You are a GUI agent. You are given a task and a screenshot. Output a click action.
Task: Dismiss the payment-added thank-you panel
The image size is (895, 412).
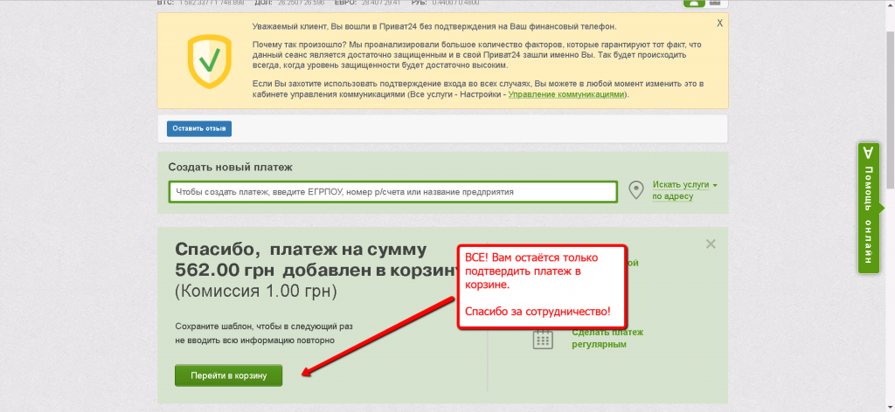click(x=711, y=244)
